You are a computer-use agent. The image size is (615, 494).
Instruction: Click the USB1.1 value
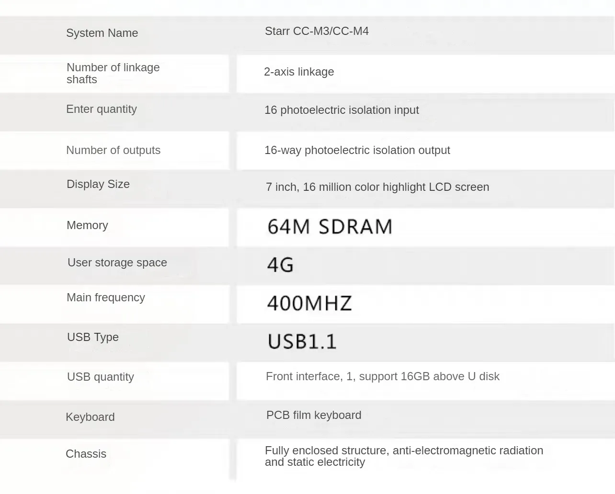[x=302, y=341]
